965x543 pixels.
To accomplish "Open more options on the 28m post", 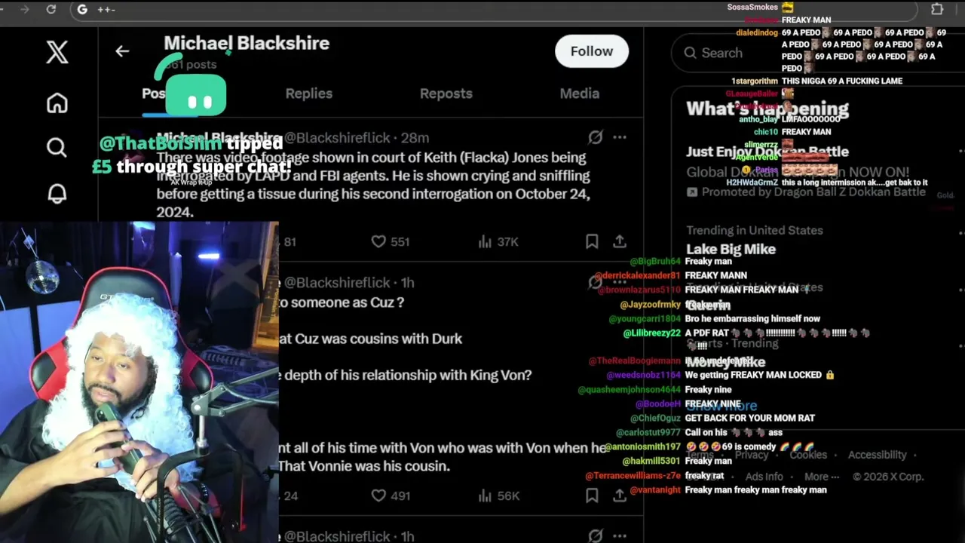I will pyautogui.click(x=620, y=137).
